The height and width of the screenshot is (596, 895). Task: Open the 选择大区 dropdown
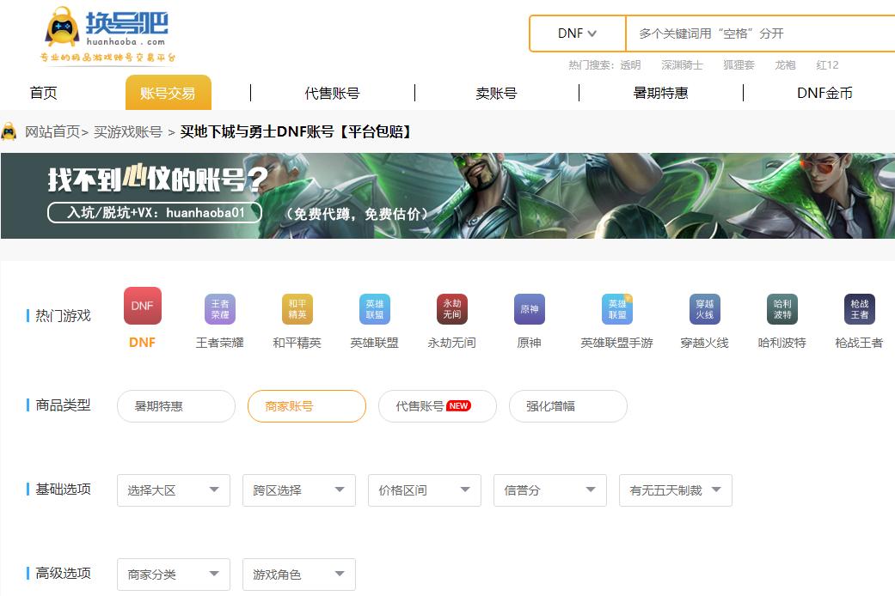[x=173, y=490]
